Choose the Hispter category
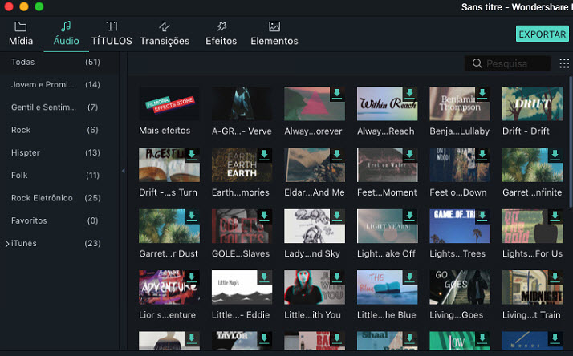Viewport: 573px width, 356px height. click(x=59, y=152)
